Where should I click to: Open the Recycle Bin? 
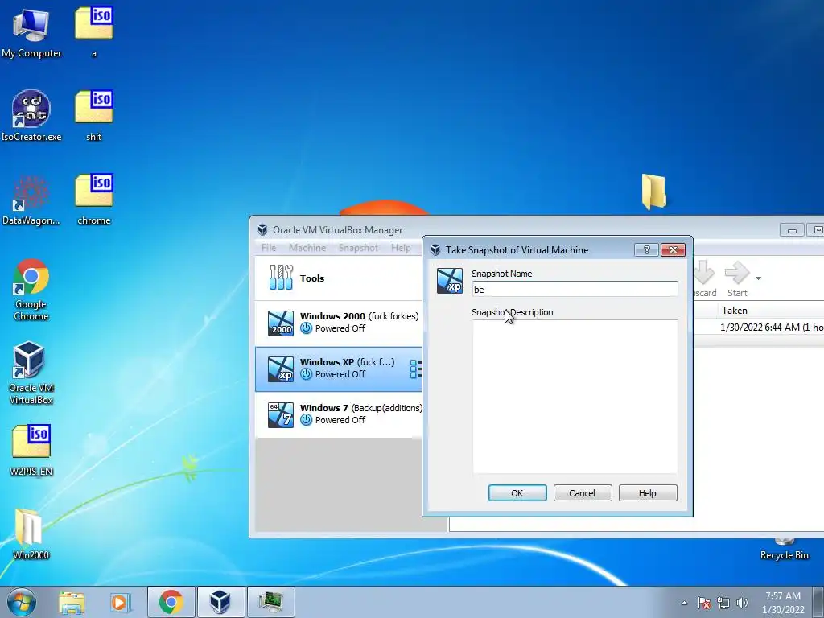click(x=784, y=549)
